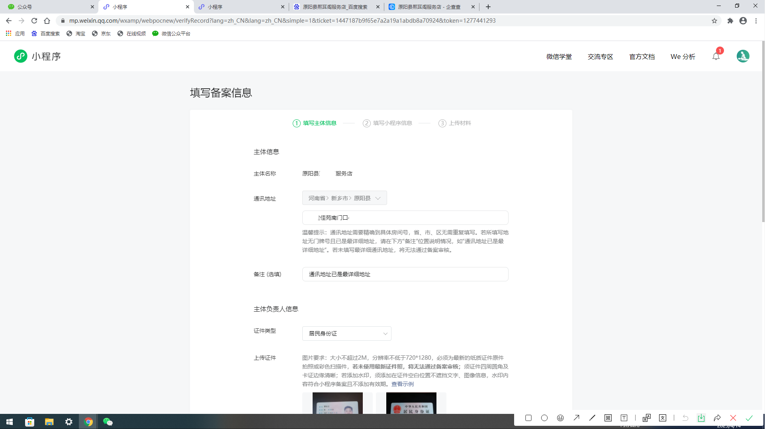
Task: Select the arrow annotation tool
Action: point(576,418)
